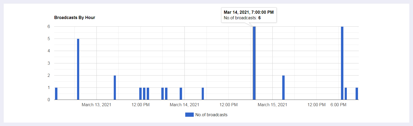Click the last bar at the chart's right edge
The width and height of the screenshot is (413, 126).
(357, 94)
